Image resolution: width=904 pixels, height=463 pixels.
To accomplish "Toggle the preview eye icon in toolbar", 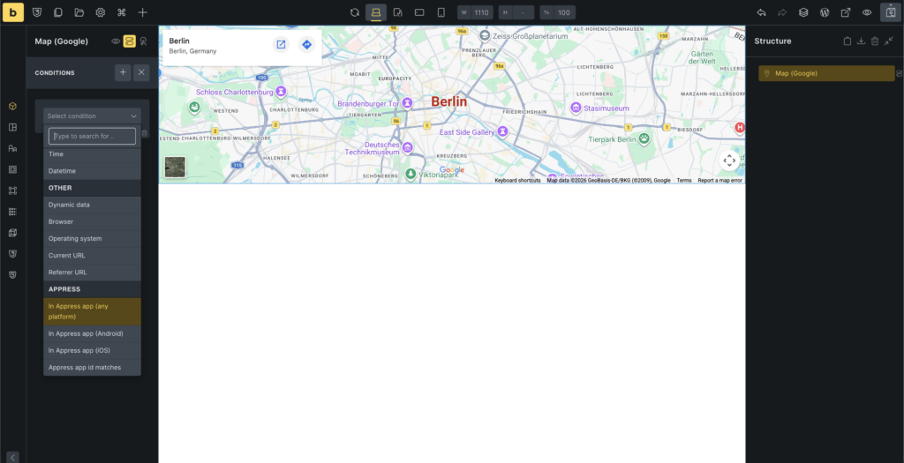I will [867, 12].
